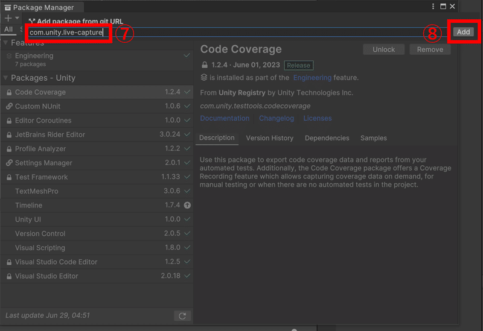Click the com.unity.testtools.codecoverage package name
483x331 pixels.
[x=255, y=106]
